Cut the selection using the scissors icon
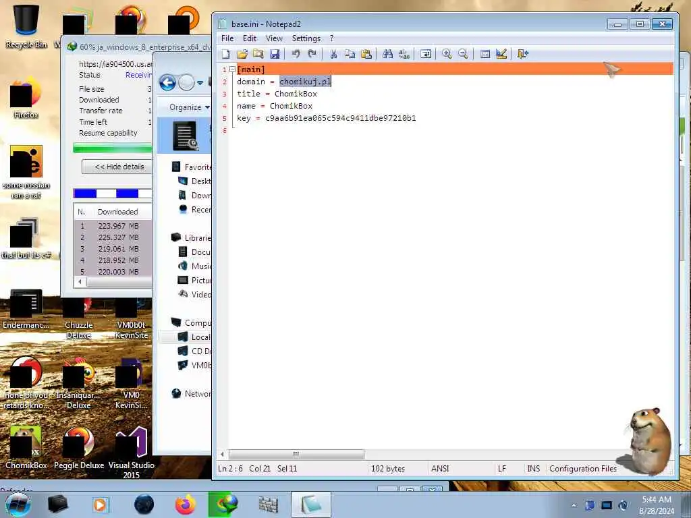This screenshot has height=518, width=691. point(333,54)
